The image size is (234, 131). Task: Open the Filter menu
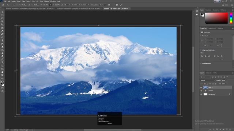coord(33,1)
